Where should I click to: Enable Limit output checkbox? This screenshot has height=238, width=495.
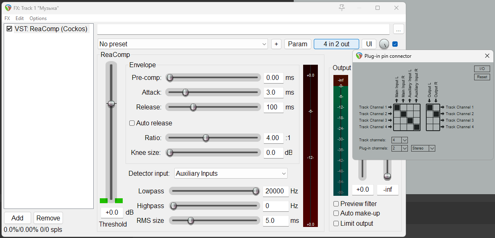coord(336,224)
